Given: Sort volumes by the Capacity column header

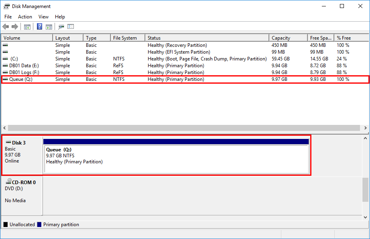Looking at the screenshot, I should point(283,37).
